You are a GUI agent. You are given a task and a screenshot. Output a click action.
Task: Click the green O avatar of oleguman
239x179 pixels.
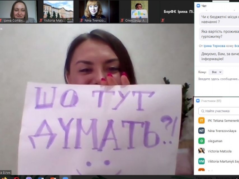click(201, 141)
